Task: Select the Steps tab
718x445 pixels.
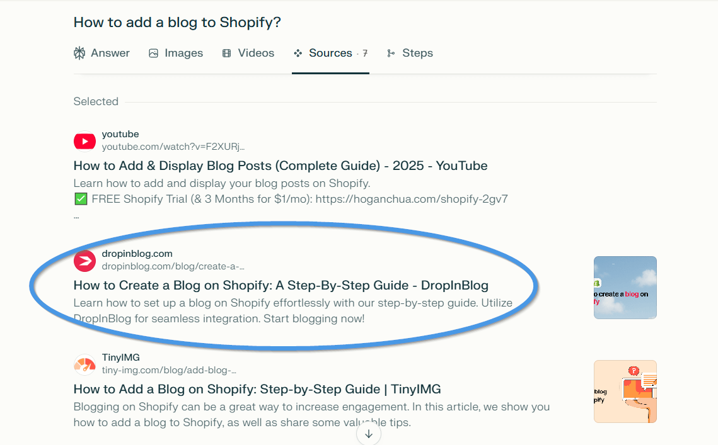Action: (417, 54)
